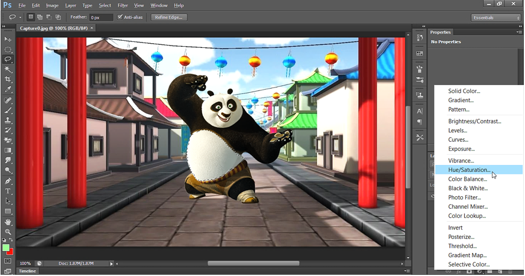This screenshot has width=525, height=276.
Task: Select the Elliptical Marquee tool
Action: click(x=8, y=50)
